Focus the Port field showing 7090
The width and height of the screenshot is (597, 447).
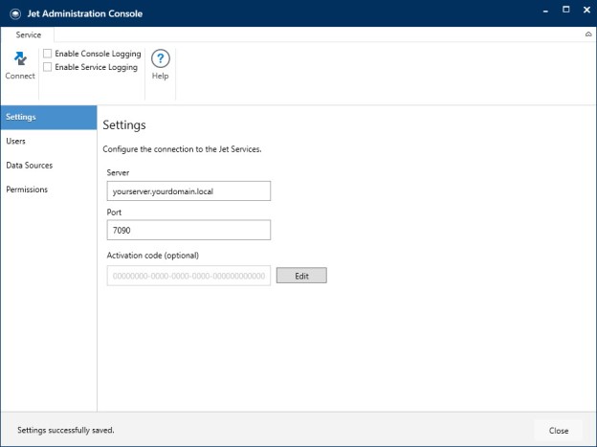point(188,230)
